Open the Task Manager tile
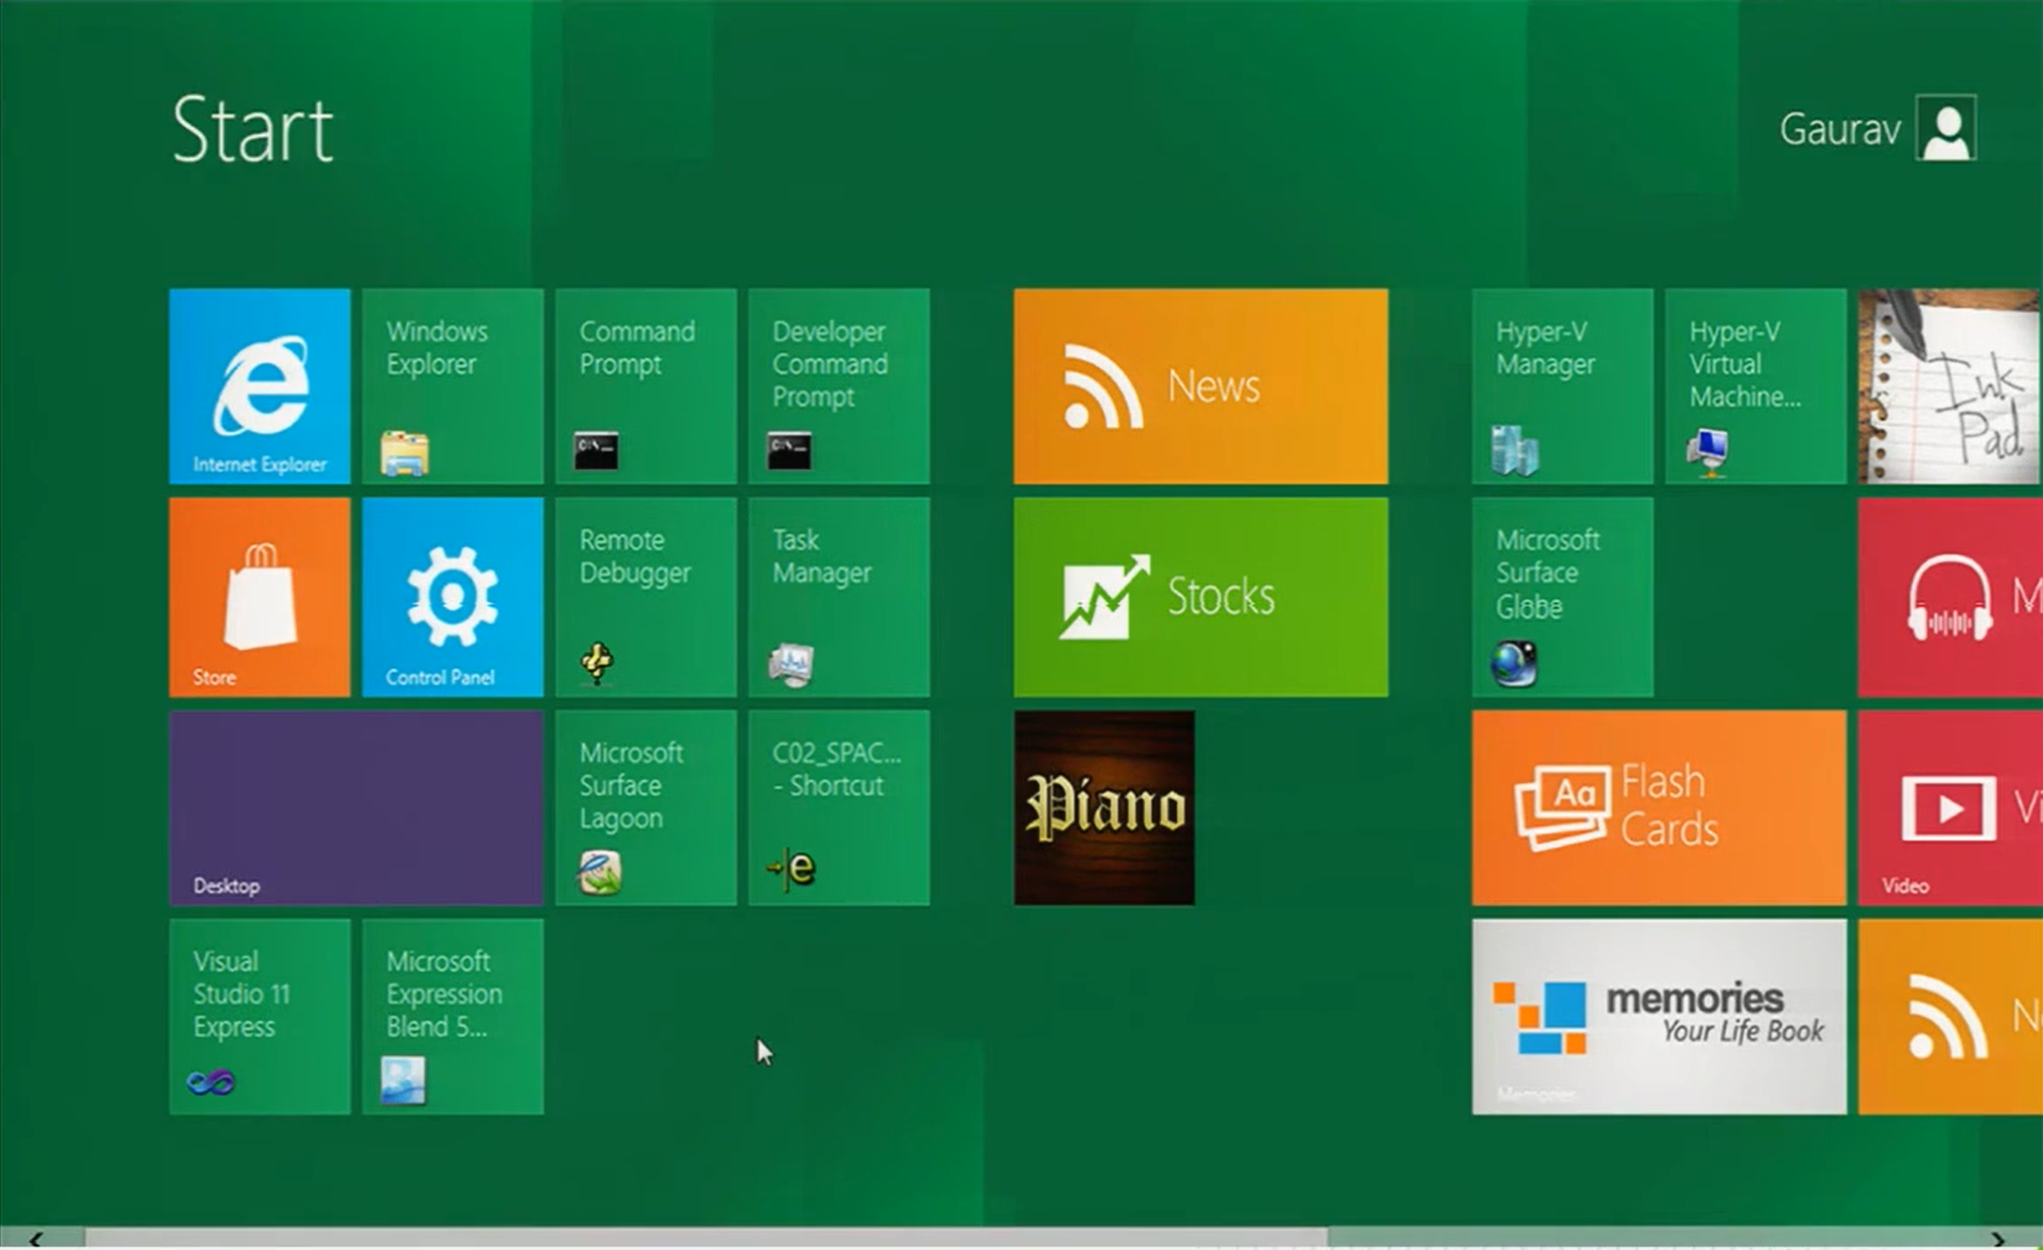Image resolution: width=2043 pixels, height=1250 pixels. click(x=839, y=597)
